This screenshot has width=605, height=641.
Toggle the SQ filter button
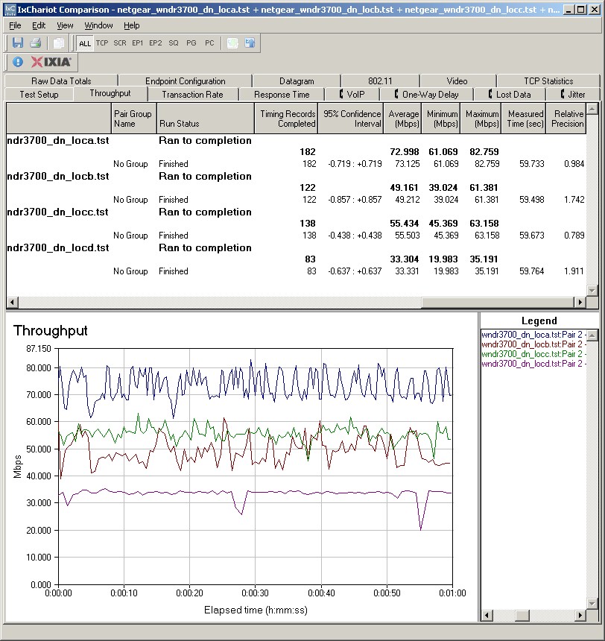[x=174, y=43]
